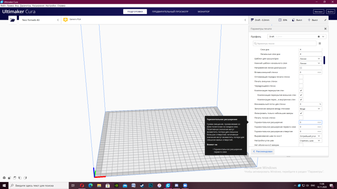Viewport: 337px width, 189px height.
Task: Open File Explorer from taskbar
Action: tap(99, 186)
